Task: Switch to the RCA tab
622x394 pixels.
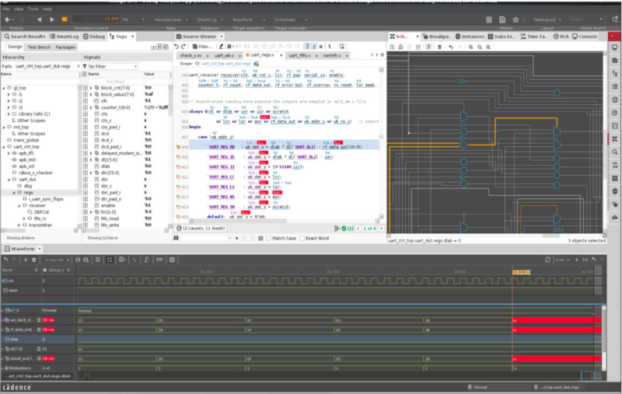Action: pos(561,37)
